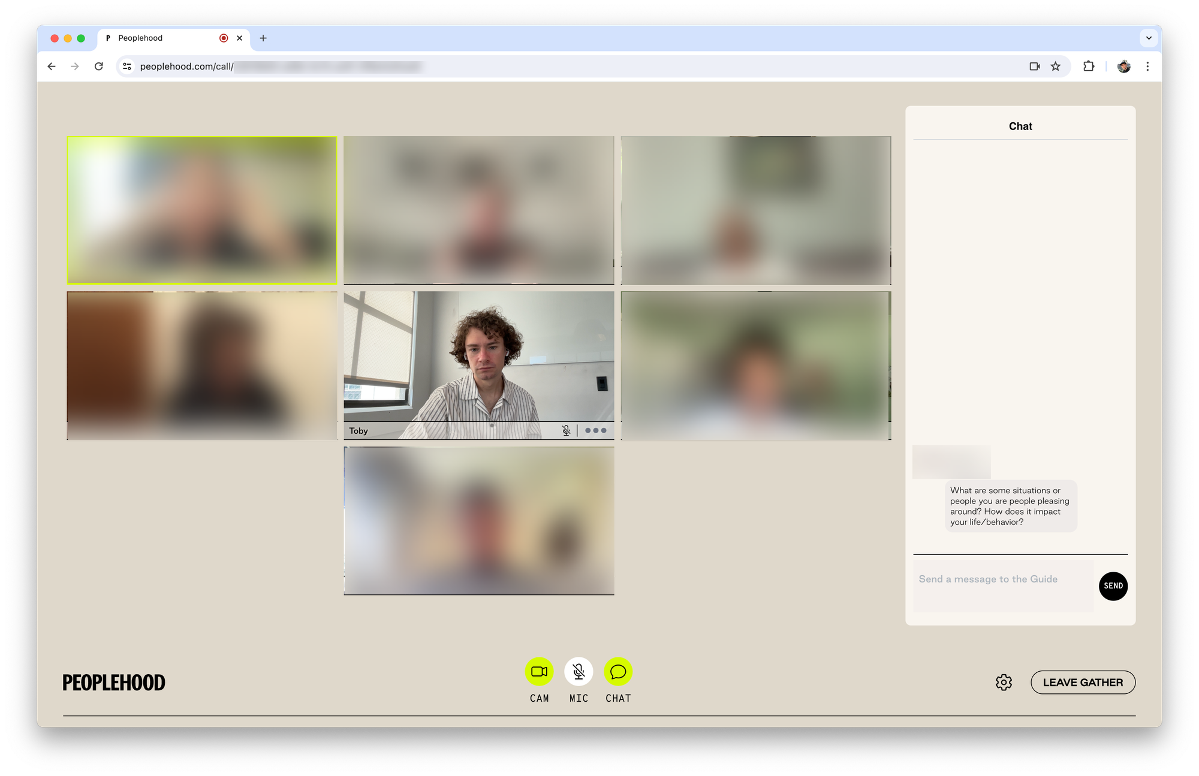Unmute the MIC button
This screenshot has width=1199, height=776.
click(x=579, y=672)
